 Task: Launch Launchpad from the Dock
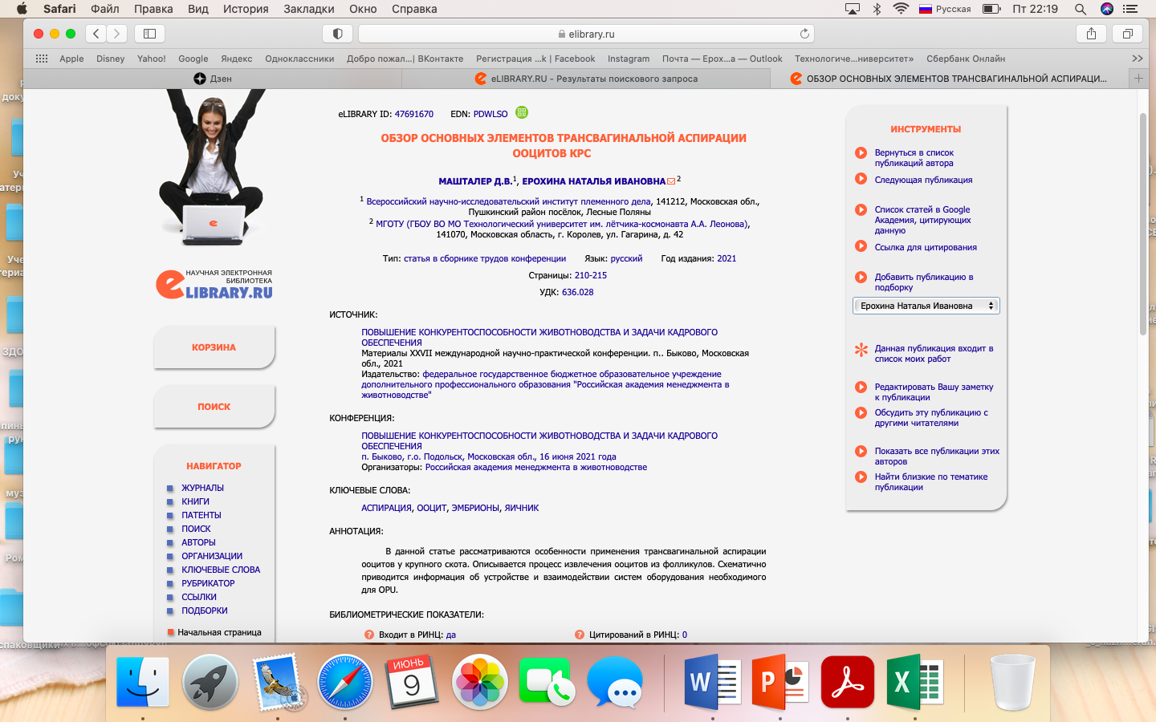click(x=210, y=682)
